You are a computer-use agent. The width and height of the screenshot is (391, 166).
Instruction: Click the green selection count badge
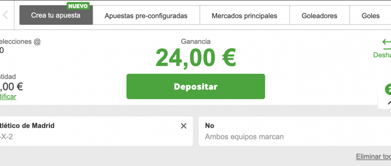(388, 89)
